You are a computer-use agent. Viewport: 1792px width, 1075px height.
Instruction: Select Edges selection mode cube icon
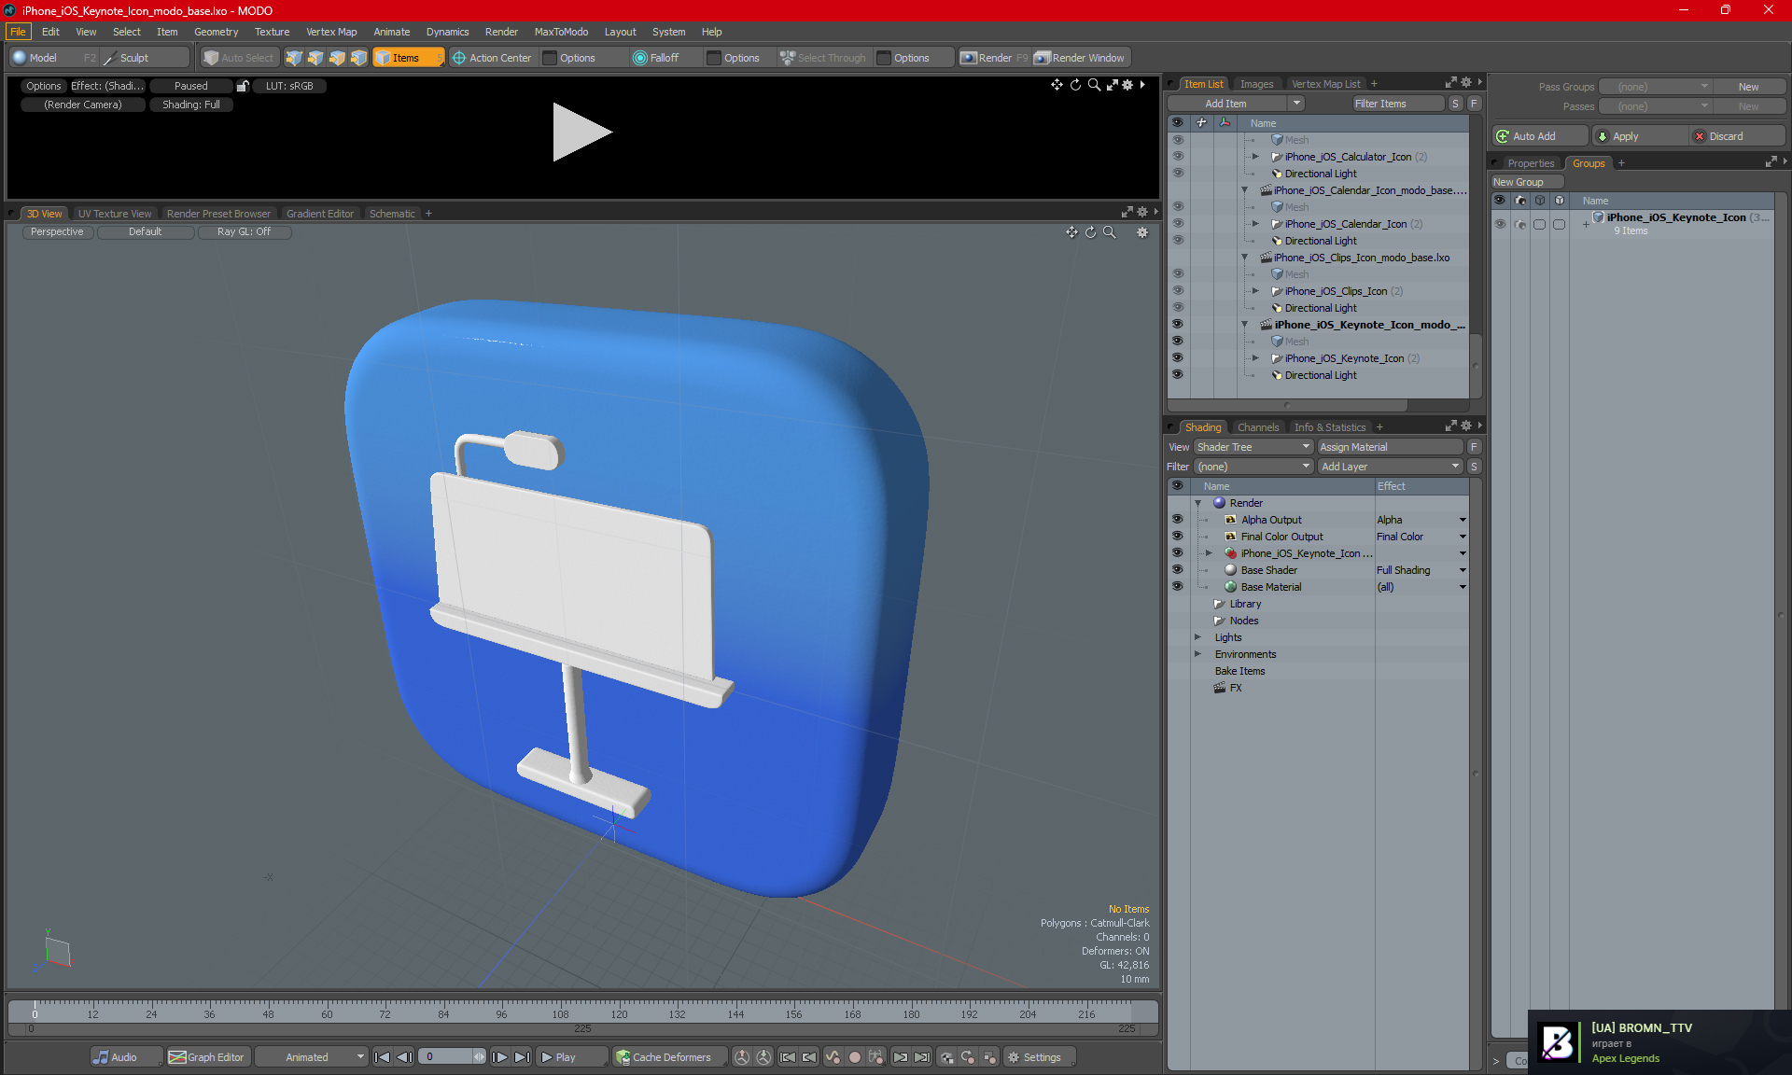(315, 58)
